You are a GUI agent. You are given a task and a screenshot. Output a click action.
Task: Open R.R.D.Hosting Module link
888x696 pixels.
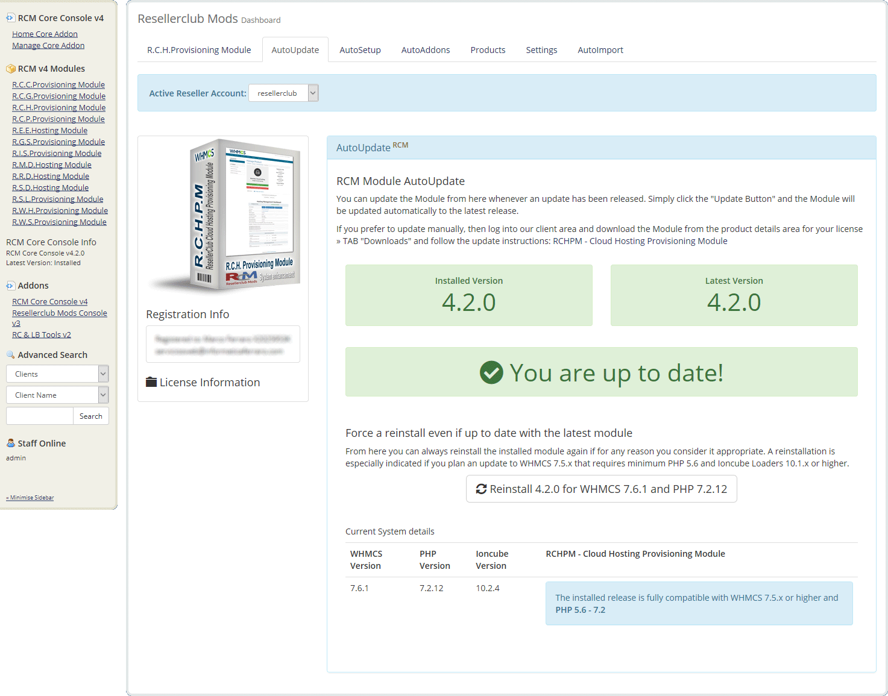[x=51, y=176]
